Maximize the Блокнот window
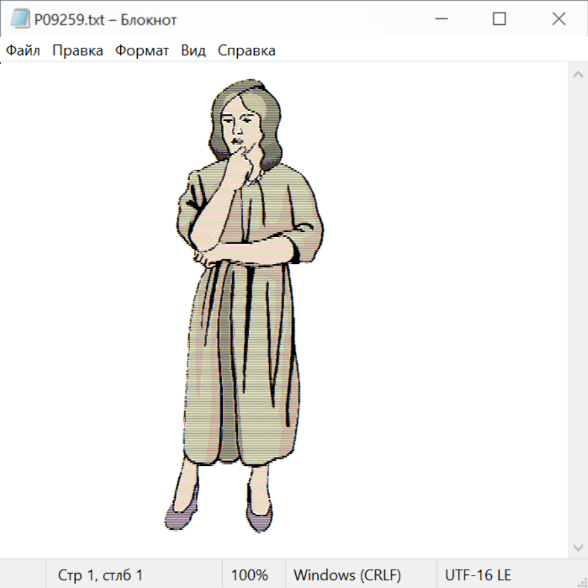 [x=499, y=20]
